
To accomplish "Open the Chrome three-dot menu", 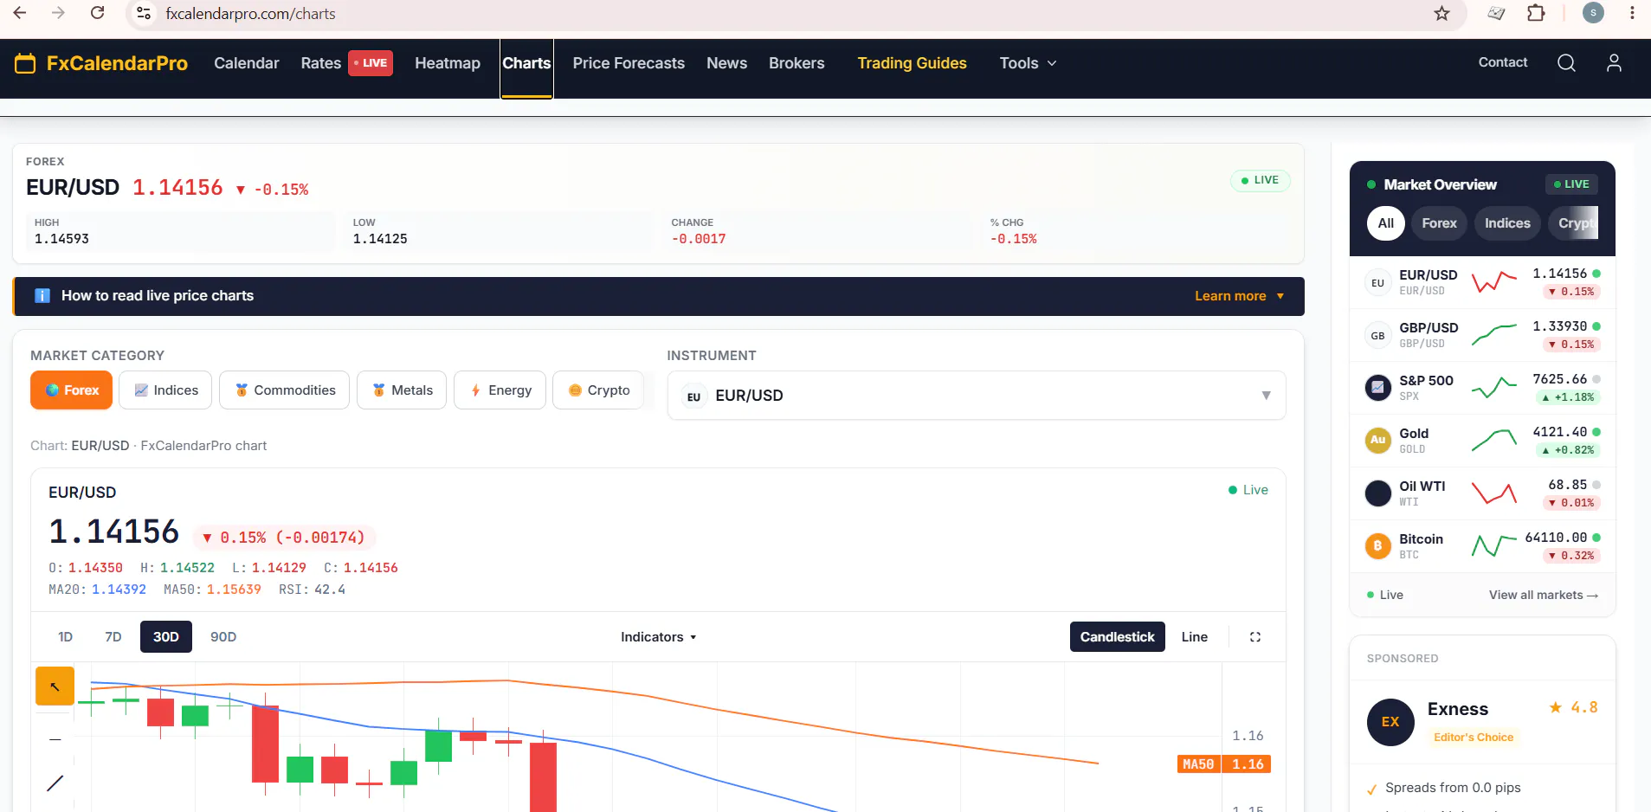I will pyautogui.click(x=1632, y=13).
